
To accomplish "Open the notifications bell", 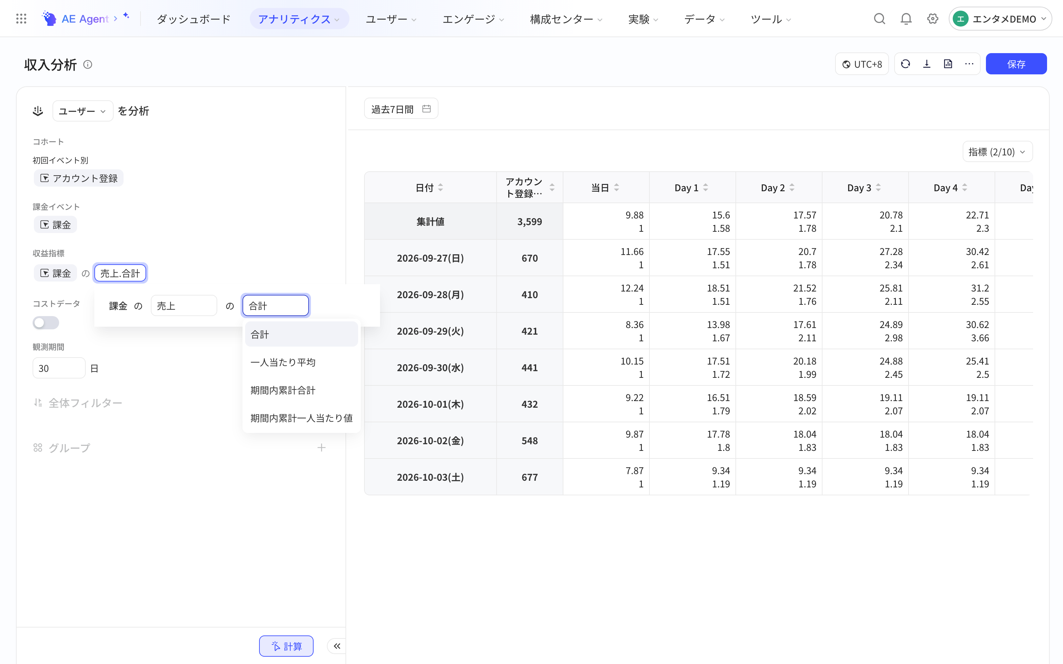I will click(x=906, y=19).
